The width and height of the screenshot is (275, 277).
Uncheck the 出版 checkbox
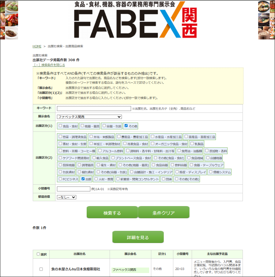(83, 179)
